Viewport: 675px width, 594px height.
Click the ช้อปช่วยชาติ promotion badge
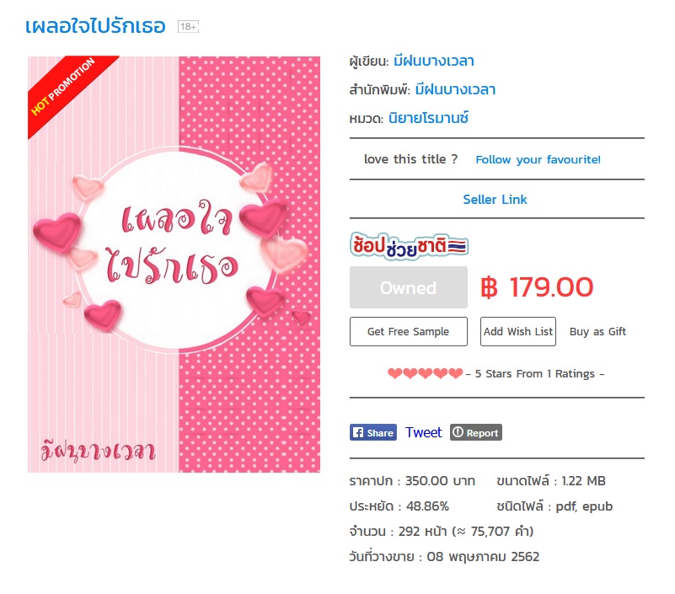coord(408,247)
